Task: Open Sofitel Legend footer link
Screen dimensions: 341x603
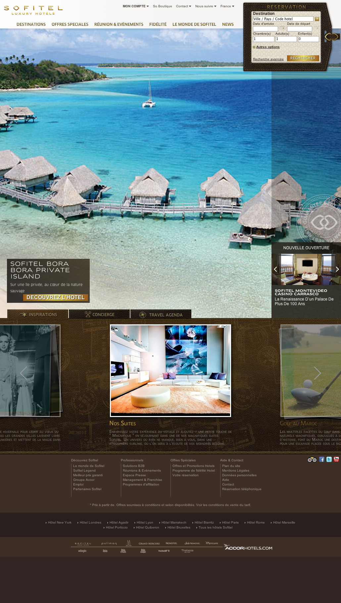Action: click(84, 471)
